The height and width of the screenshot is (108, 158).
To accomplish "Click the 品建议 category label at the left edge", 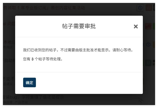I will click(8, 84).
